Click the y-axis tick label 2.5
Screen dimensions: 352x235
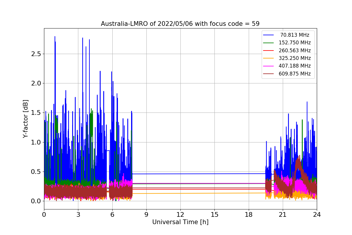click(36, 54)
